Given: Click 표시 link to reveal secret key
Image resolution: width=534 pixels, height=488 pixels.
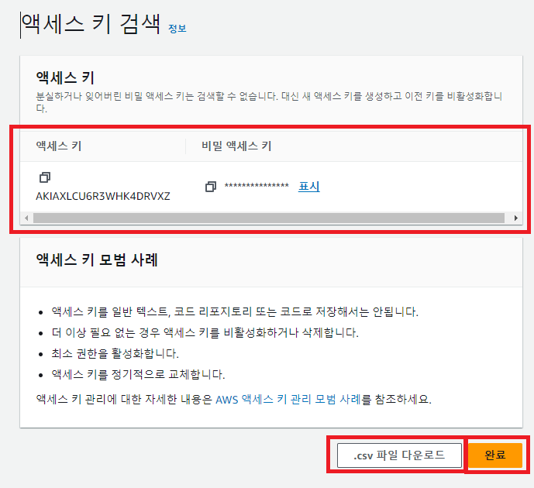Looking at the screenshot, I should point(309,187).
